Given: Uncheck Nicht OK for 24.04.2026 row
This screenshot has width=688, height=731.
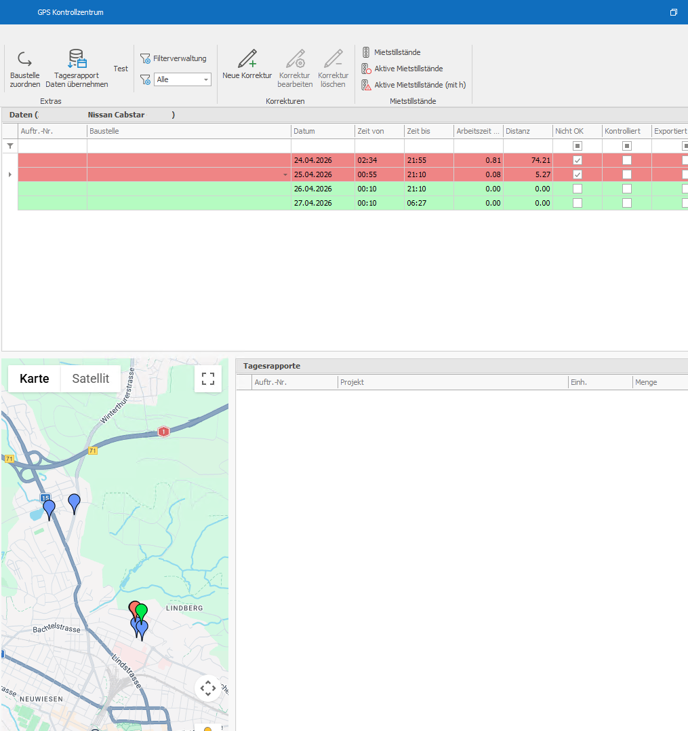Looking at the screenshot, I should point(578,160).
